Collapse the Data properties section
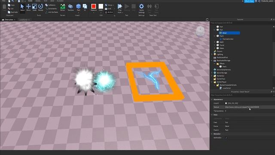 (x=212, y=115)
